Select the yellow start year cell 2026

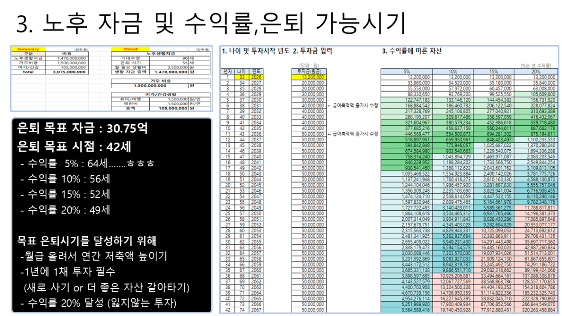254,77
